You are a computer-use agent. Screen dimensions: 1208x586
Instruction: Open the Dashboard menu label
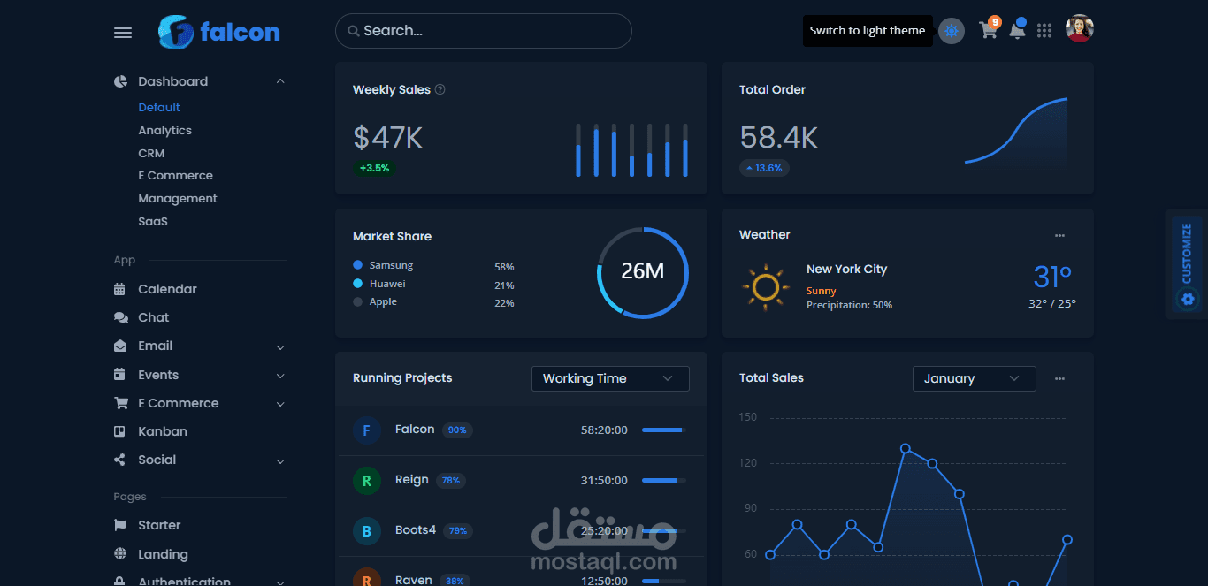coord(172,81)
